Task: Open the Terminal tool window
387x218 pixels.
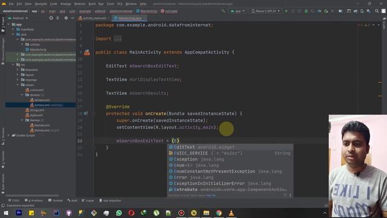Action: [56, 200]
